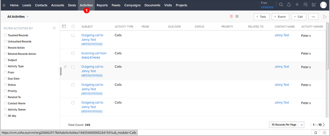Click the + Call button

299,17
